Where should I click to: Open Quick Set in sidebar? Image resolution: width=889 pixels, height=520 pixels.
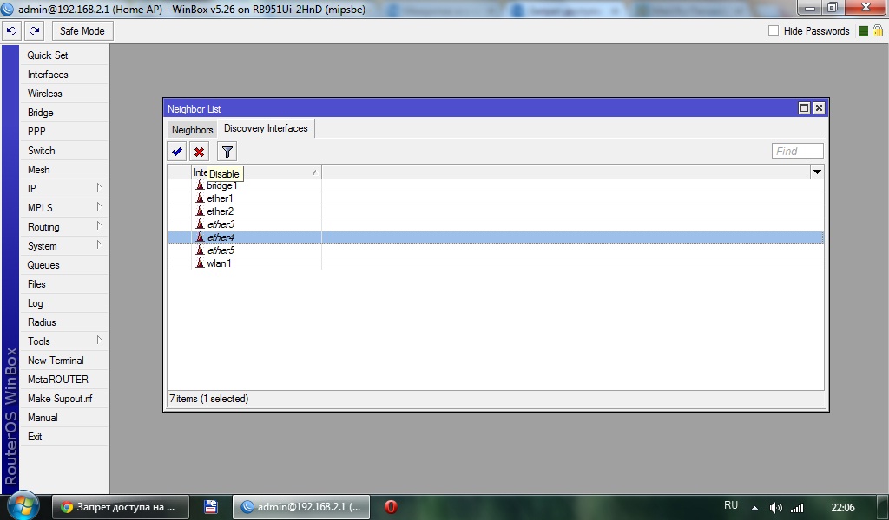click(64, 55)
